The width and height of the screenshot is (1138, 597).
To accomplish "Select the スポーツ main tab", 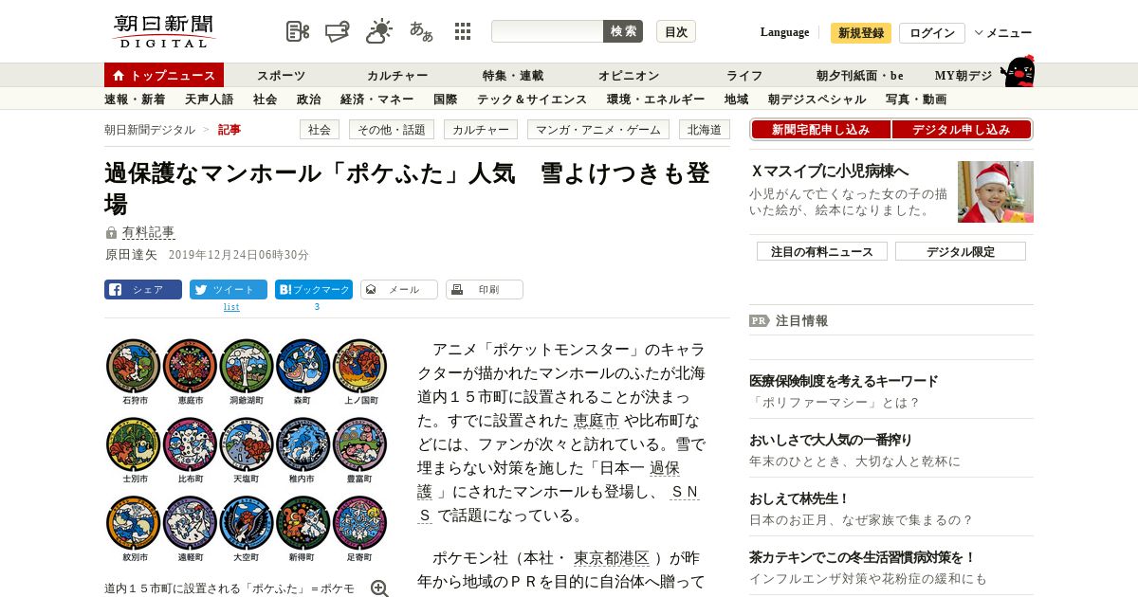I will (x=281, y=75).
